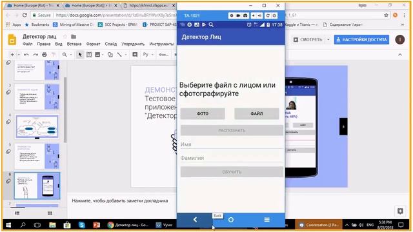Open New slide options dropdown arrow
The width and height of the screenshot is (413, 232).
tap(19, 54)
